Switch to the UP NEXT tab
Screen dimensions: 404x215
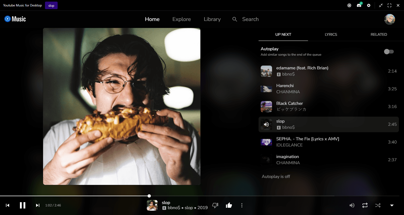(283, 34)
